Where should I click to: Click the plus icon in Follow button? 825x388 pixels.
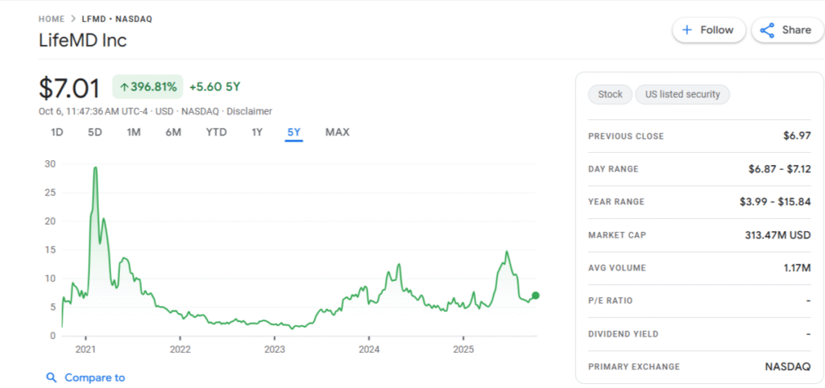point(687,30)
